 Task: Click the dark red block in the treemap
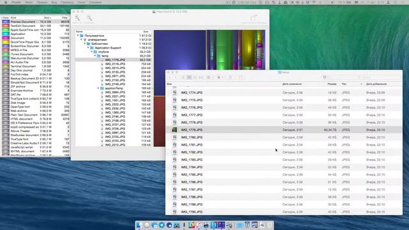tap(159, 121)
